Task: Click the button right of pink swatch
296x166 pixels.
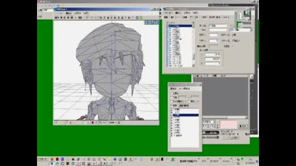Action: [243, 126]
